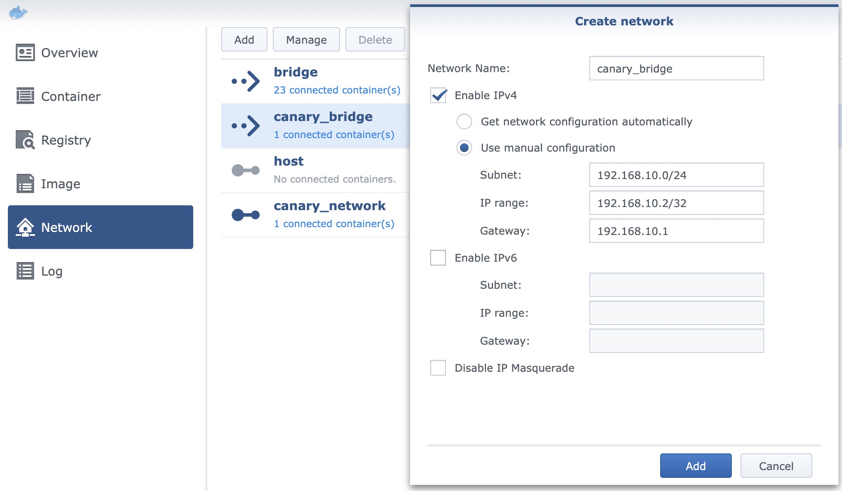Image resolution: width=842 pixels, height=491 pixels.
Task: Select the Image sidebar icon
Action: 25,183
